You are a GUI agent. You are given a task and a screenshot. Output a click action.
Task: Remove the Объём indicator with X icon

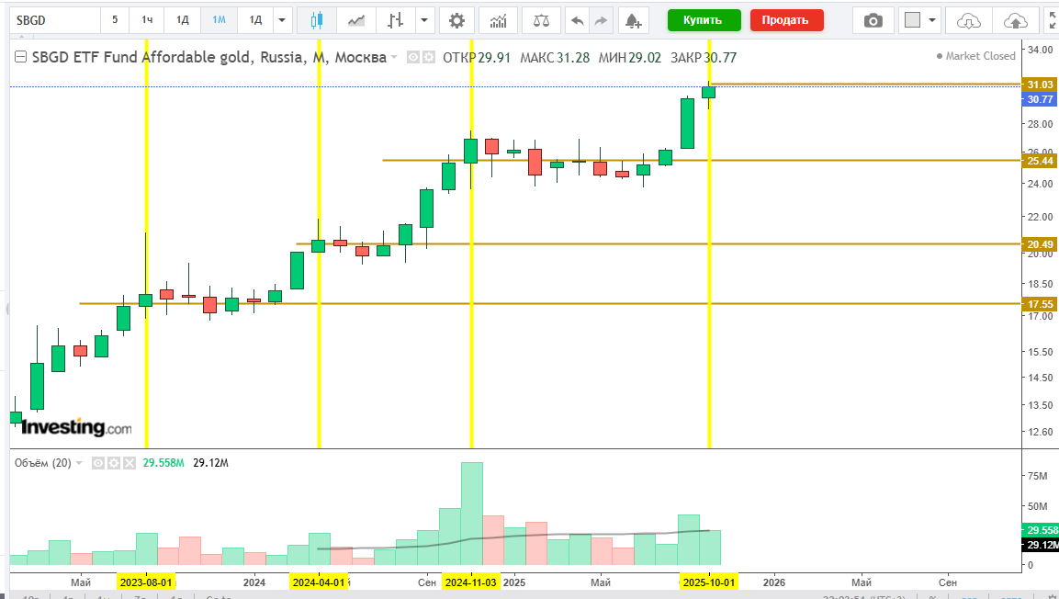129,463
